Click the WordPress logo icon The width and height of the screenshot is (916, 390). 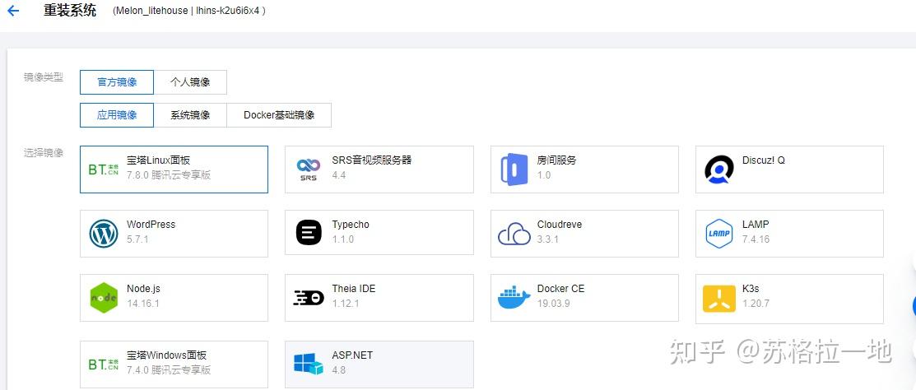[104, 234]
